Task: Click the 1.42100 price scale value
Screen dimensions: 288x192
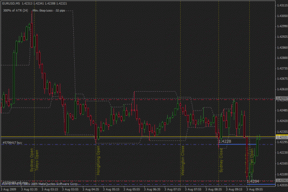Action: coord(282,174)
